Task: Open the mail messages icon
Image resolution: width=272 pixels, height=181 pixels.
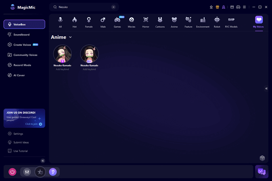Action: click(x=232, y=7)
